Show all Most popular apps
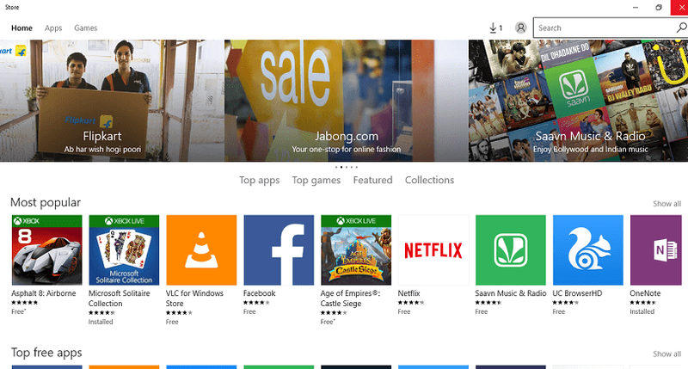This screenshot has width=688, height=369. pyautogui.click(x=667, y=204)
